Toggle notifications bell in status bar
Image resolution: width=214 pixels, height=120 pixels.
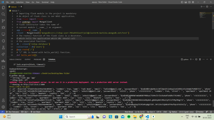tap(211, 112)
